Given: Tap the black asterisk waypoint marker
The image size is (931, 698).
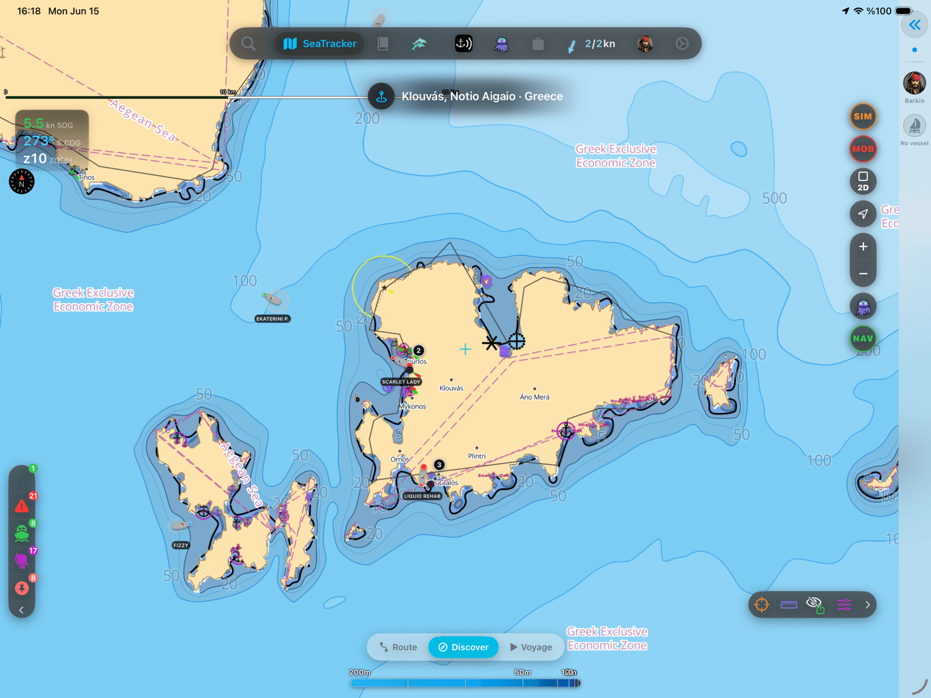Looking at the screenshot, I should [491, 343].
